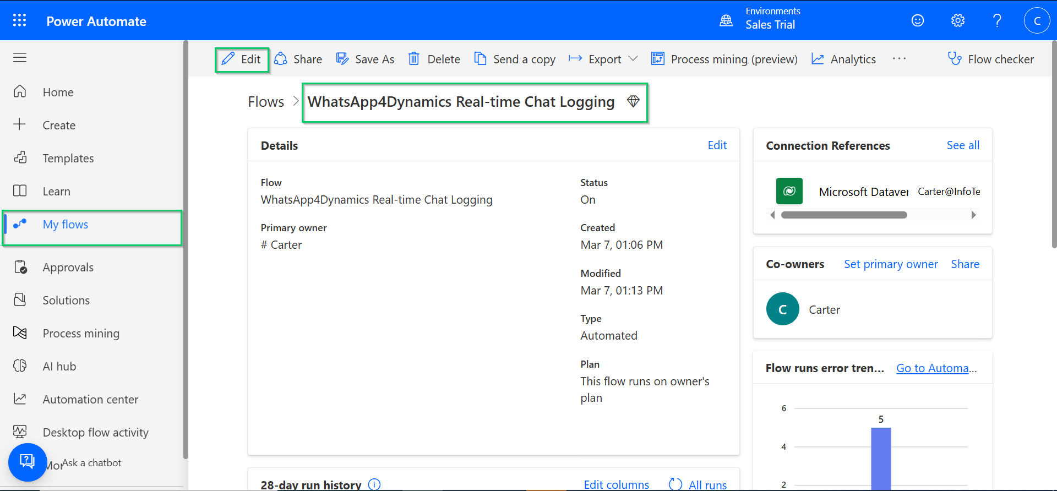The width and height of the screenshot is (1057, 491).
Task: Open the feedback smiley icon
Action: tap(917, 21)
